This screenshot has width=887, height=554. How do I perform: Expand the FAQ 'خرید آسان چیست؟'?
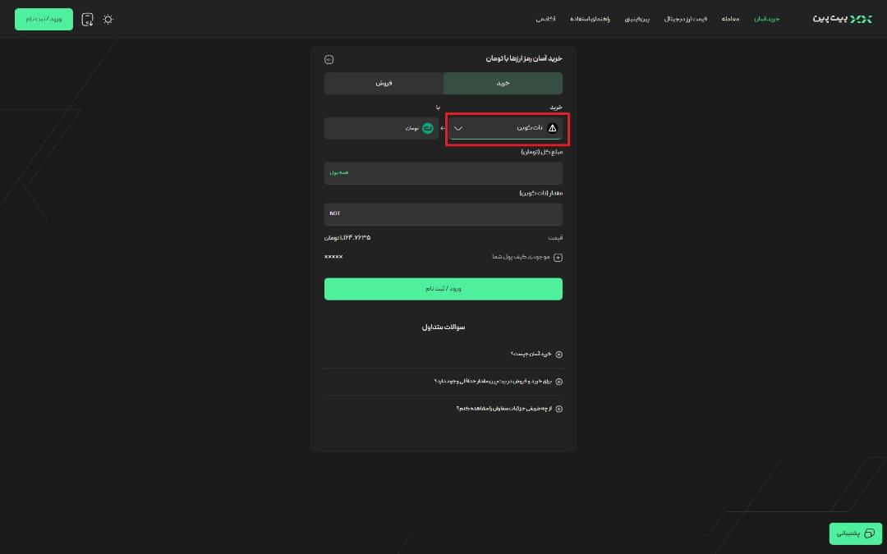point(535,355)
